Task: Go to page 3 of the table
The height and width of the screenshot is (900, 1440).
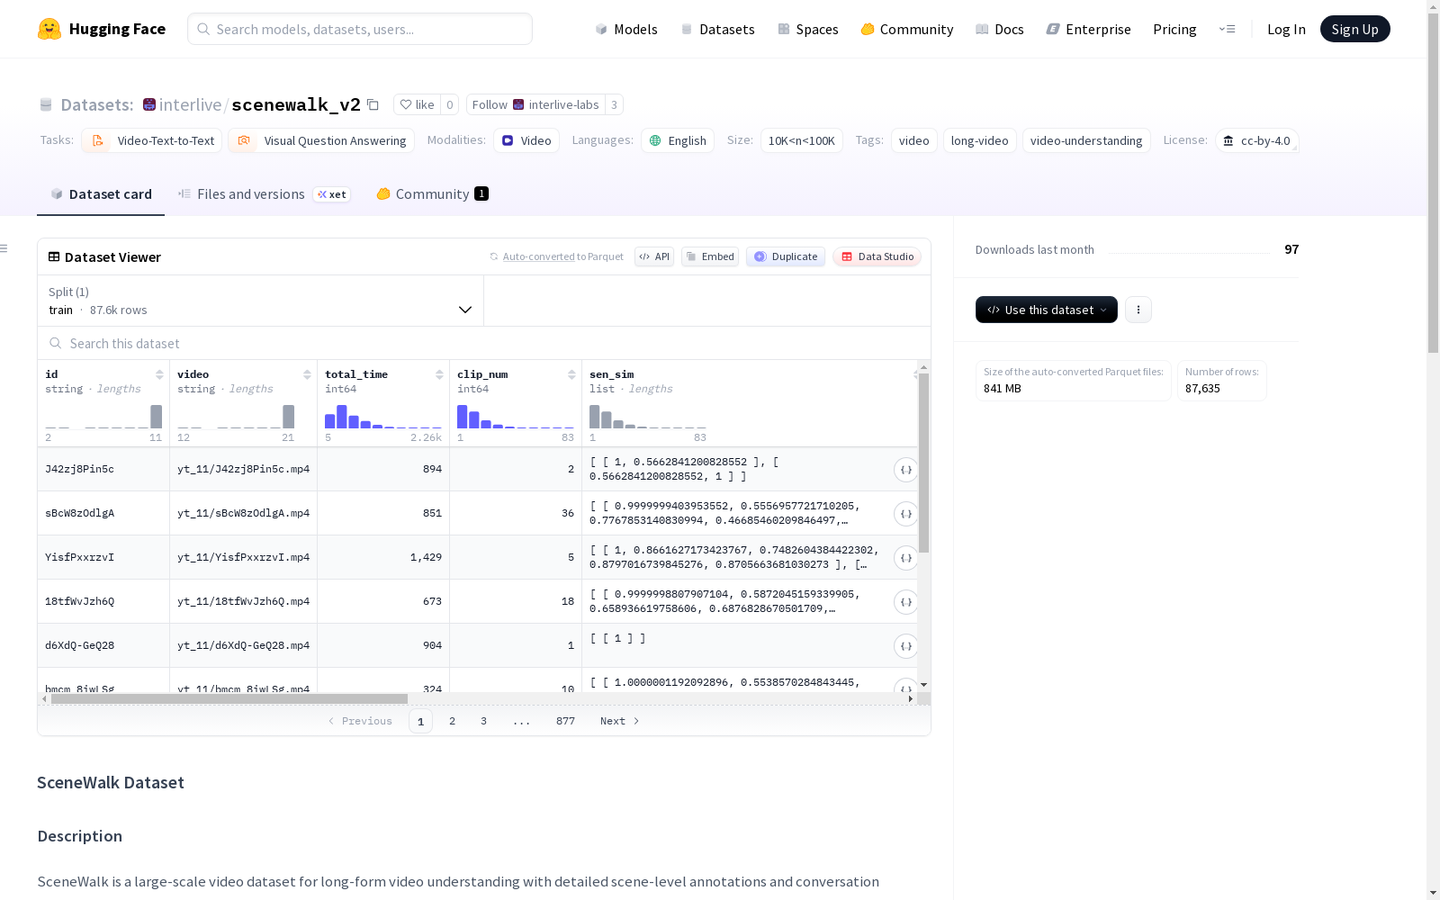Action: click(x=483, y=721)
